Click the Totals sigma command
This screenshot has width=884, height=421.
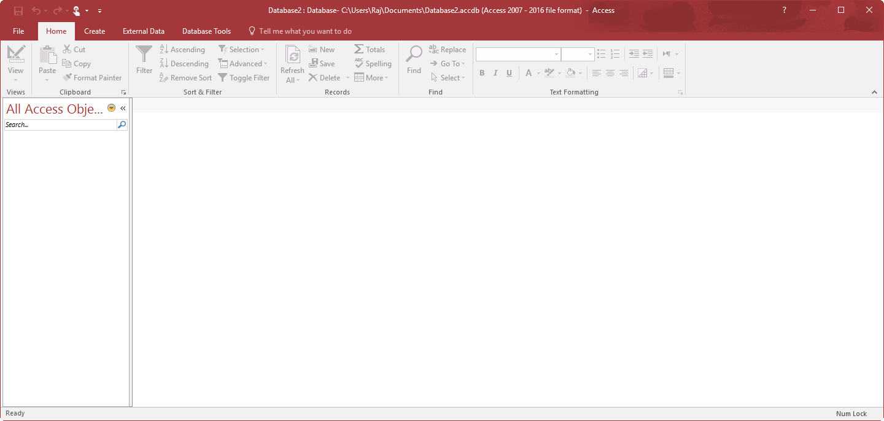click(370, 50)
